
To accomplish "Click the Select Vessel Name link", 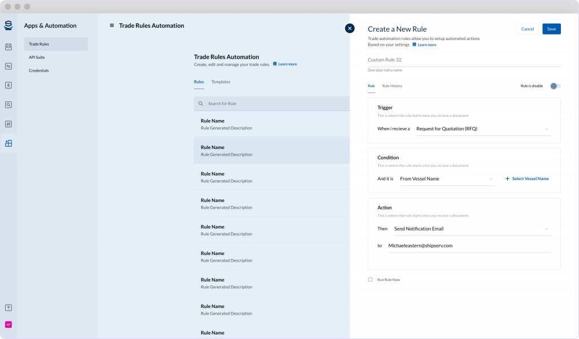I will (526, 179).
